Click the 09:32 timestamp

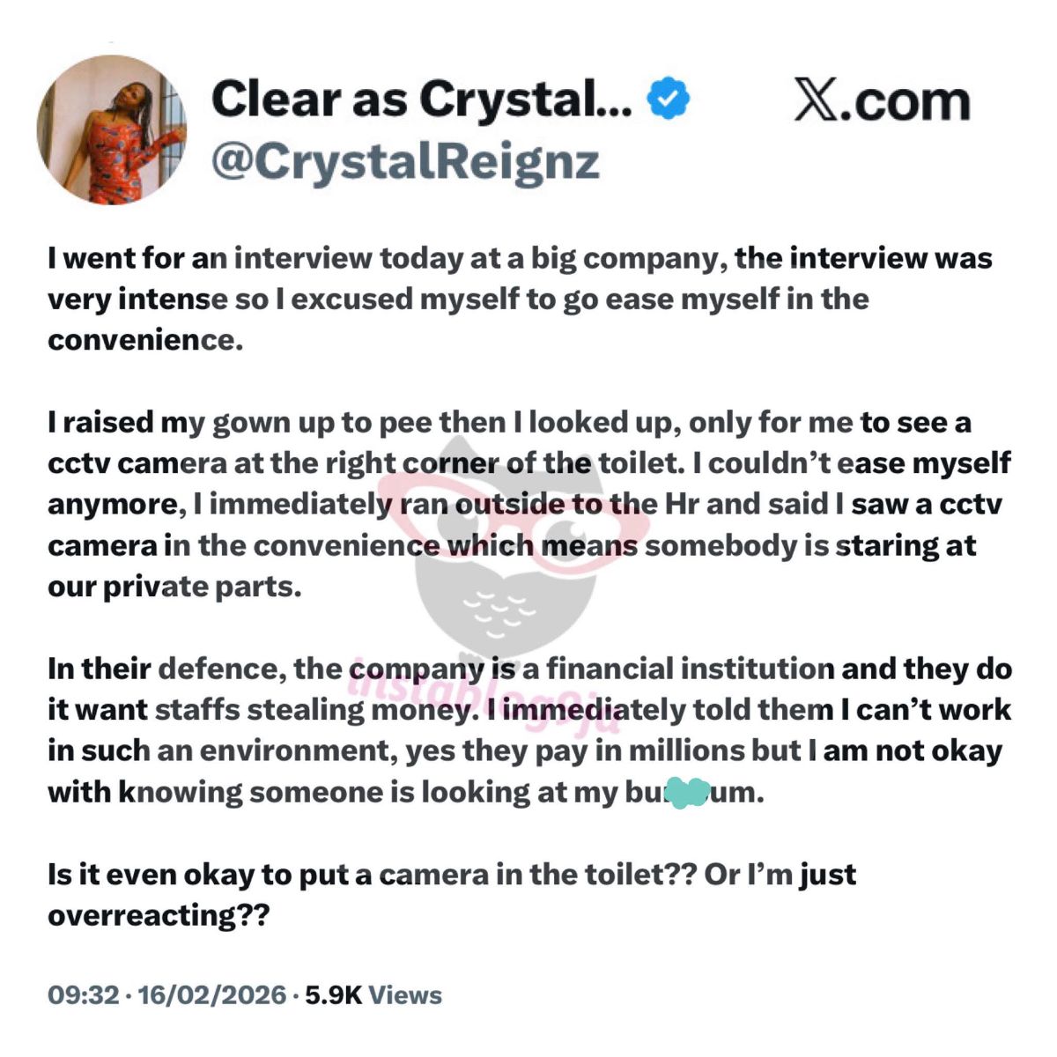pos(83,995)
